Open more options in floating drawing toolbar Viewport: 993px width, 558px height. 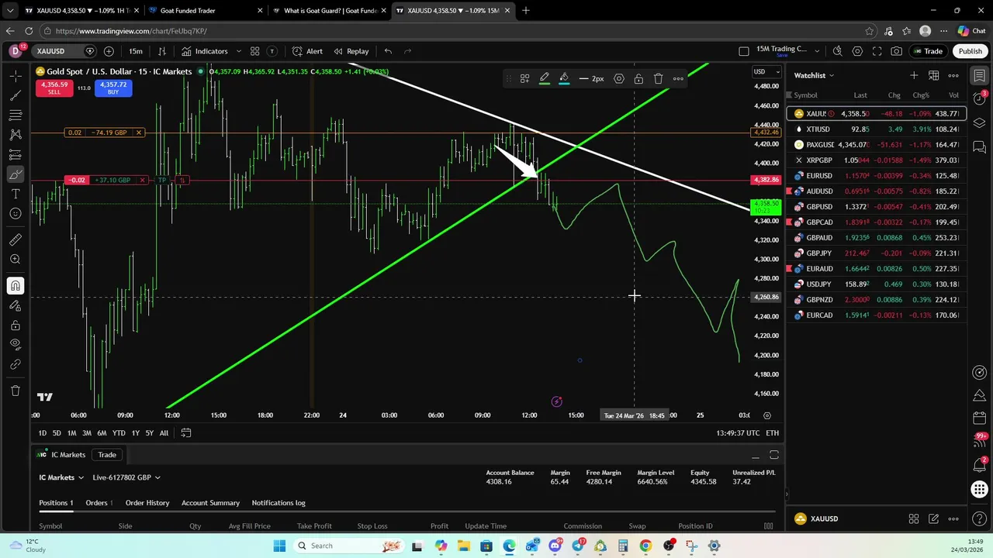click(x=678, y=78)
